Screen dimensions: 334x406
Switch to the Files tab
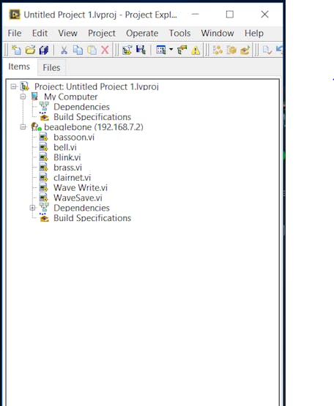pyautogui.click(x=51, y=67)
